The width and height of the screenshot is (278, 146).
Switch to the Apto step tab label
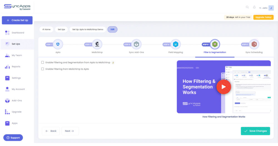point(58,52)
